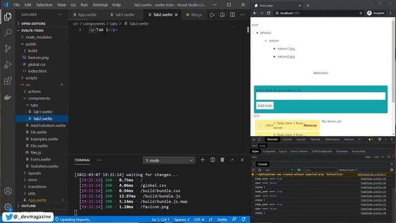Remove todo item 1 via Remove link
396x223 pixels.
pos(310,125)
